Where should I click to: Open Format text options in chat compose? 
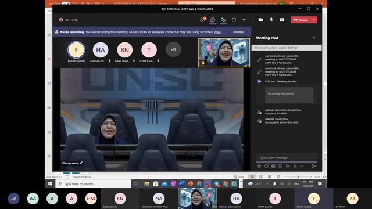[x=259, y=166]
